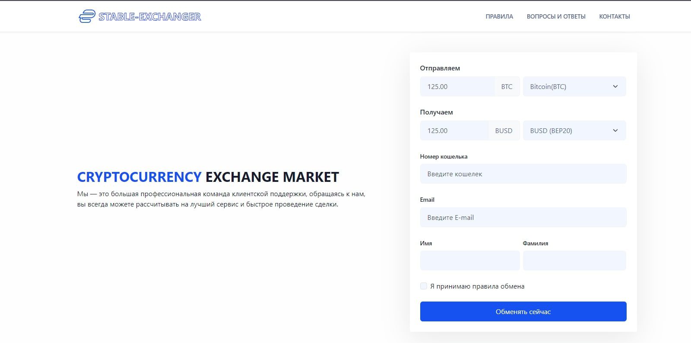Click the Обменять сейчас button
Viewport: 691px width, 343px height.
523,311
